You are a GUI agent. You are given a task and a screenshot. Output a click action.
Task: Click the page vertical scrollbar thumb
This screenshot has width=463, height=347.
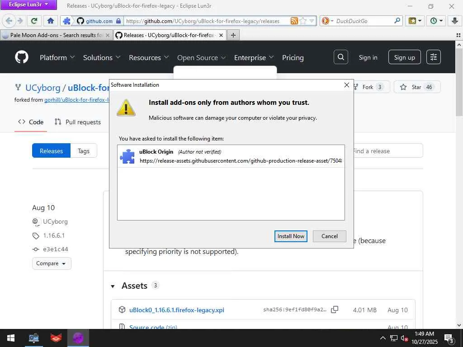[459, 83]
